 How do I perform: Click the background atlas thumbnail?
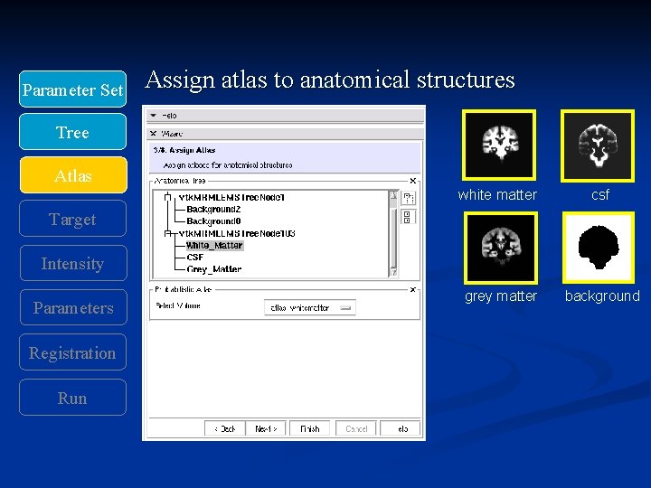click(599, 248)
